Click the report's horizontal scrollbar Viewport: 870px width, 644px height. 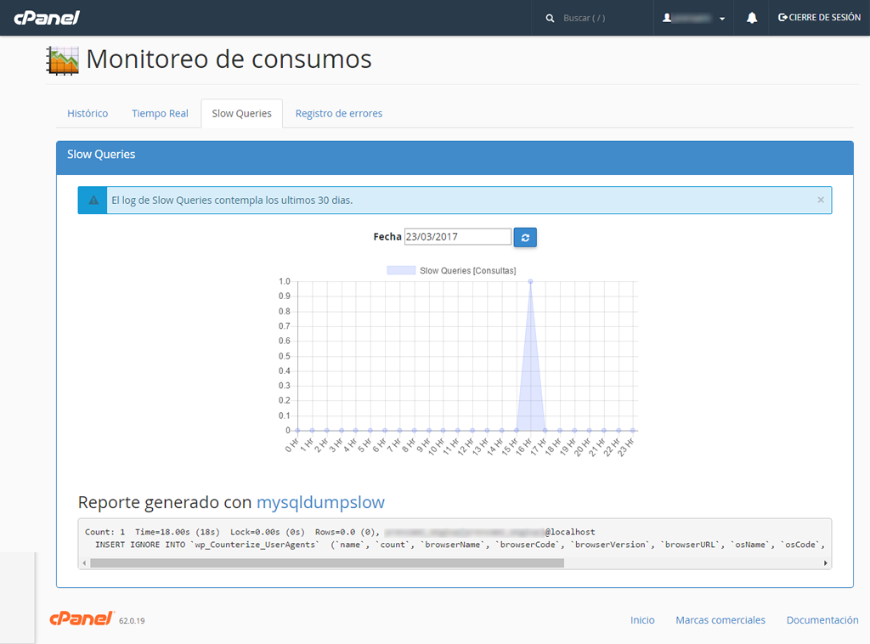326,562
